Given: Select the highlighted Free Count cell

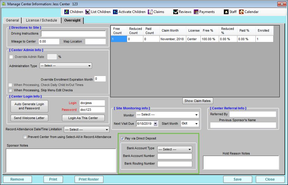Looking at the screenshot, I should (x=119, y=39).
